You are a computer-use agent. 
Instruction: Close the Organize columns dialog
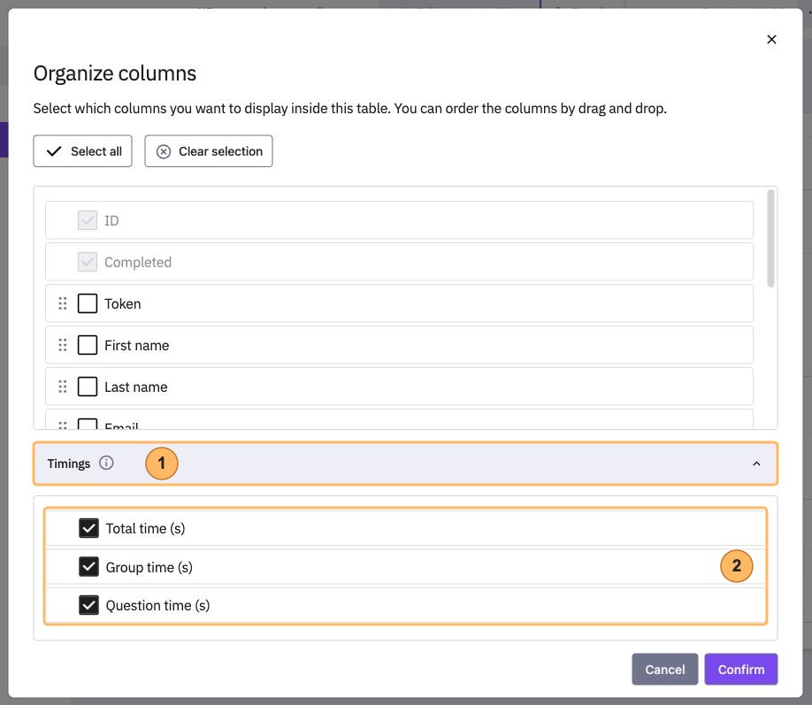[771, 40]
